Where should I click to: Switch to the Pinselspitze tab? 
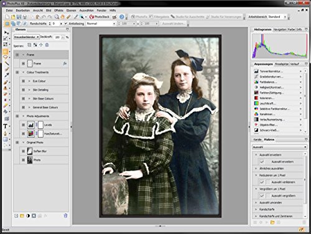coord(282,64)
